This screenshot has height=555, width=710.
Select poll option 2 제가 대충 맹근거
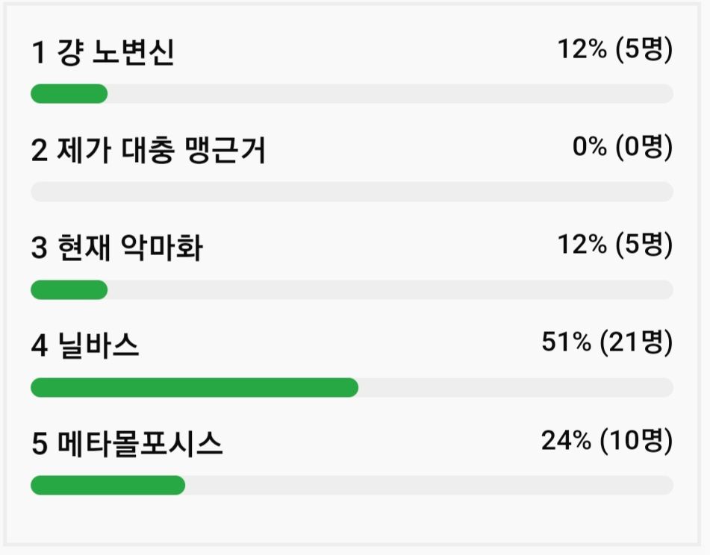[148, 151]
